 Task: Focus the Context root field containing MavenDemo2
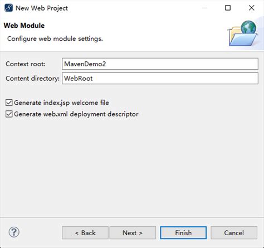click(x=160, y=64)
